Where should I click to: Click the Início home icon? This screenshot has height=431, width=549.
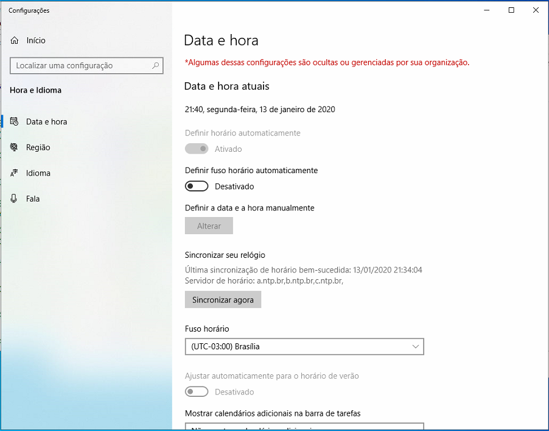click(15, 40)
